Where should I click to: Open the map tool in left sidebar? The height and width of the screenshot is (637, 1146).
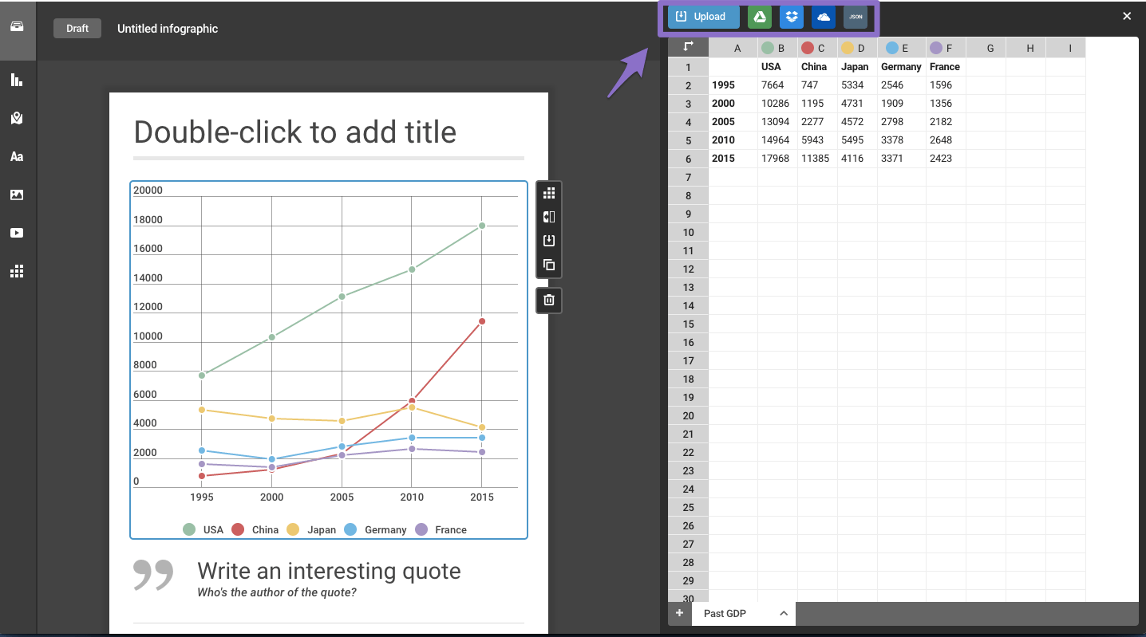17,118
